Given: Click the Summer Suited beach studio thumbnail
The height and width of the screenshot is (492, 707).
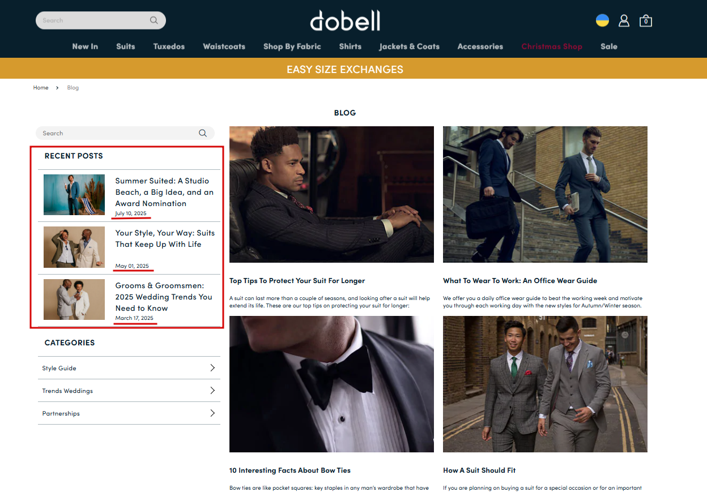Looking at the screenshot, I should coord(74,195).
